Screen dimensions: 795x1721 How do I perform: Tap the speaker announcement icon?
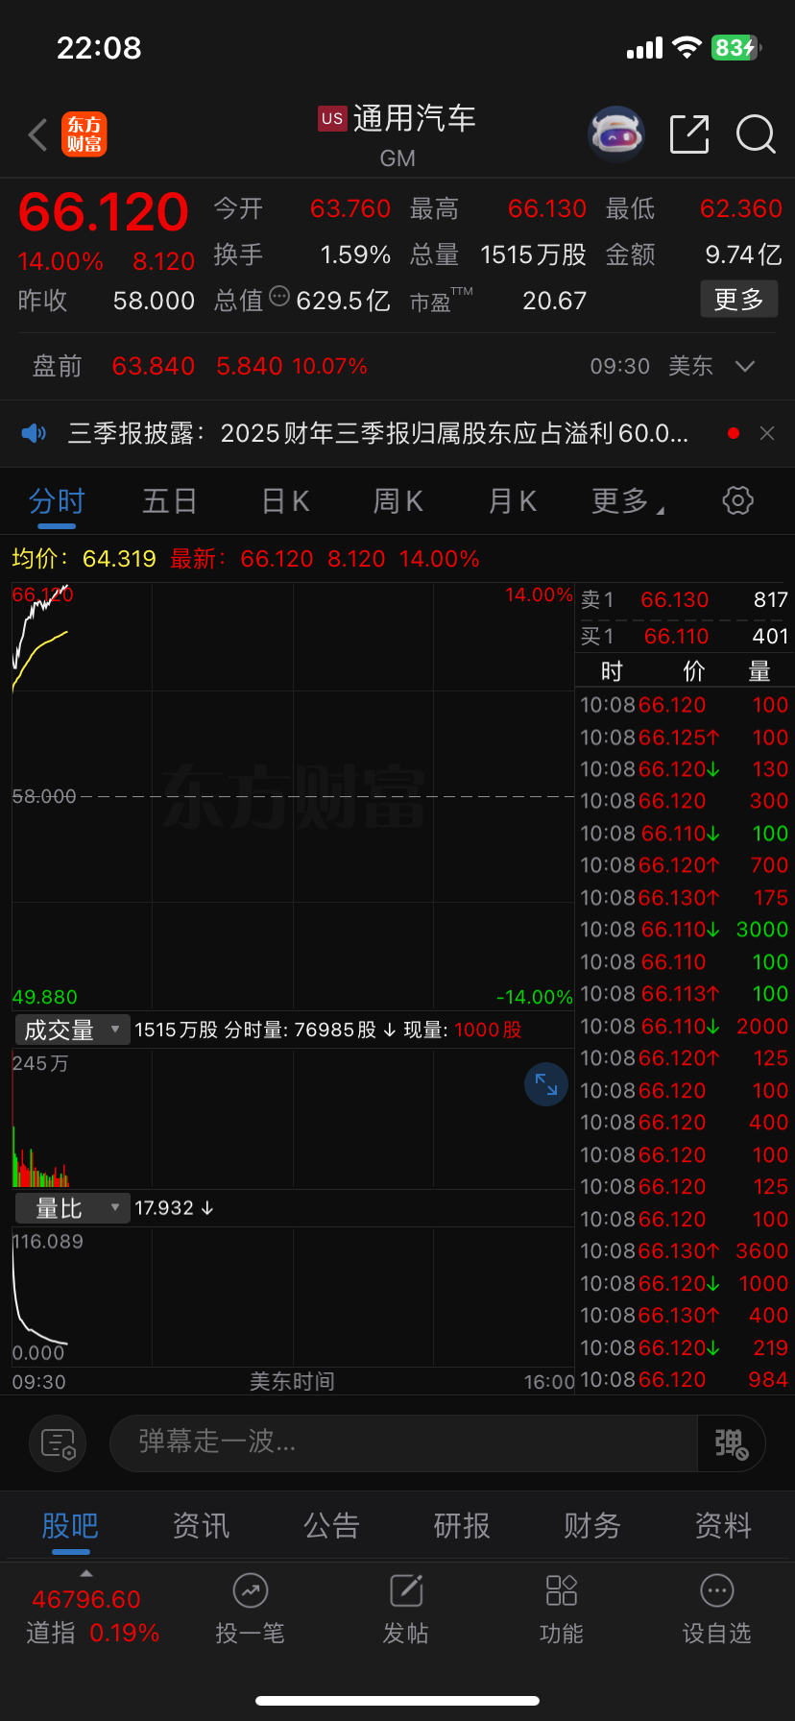[x=34, y=433]
